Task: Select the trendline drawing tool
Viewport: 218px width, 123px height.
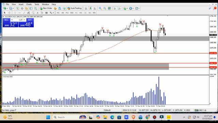Action: [x=24, y=13]
